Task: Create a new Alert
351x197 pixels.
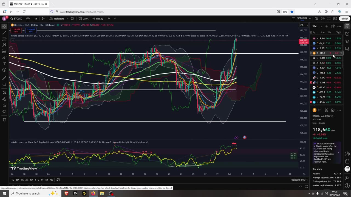Action: 84,19
